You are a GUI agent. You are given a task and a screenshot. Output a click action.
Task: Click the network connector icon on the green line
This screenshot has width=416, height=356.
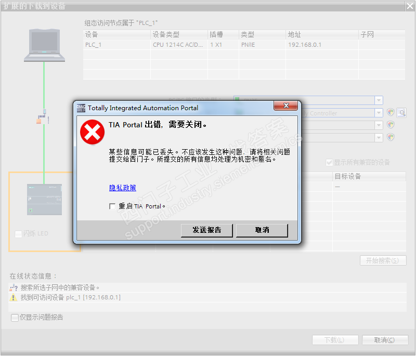coord(43,117)
